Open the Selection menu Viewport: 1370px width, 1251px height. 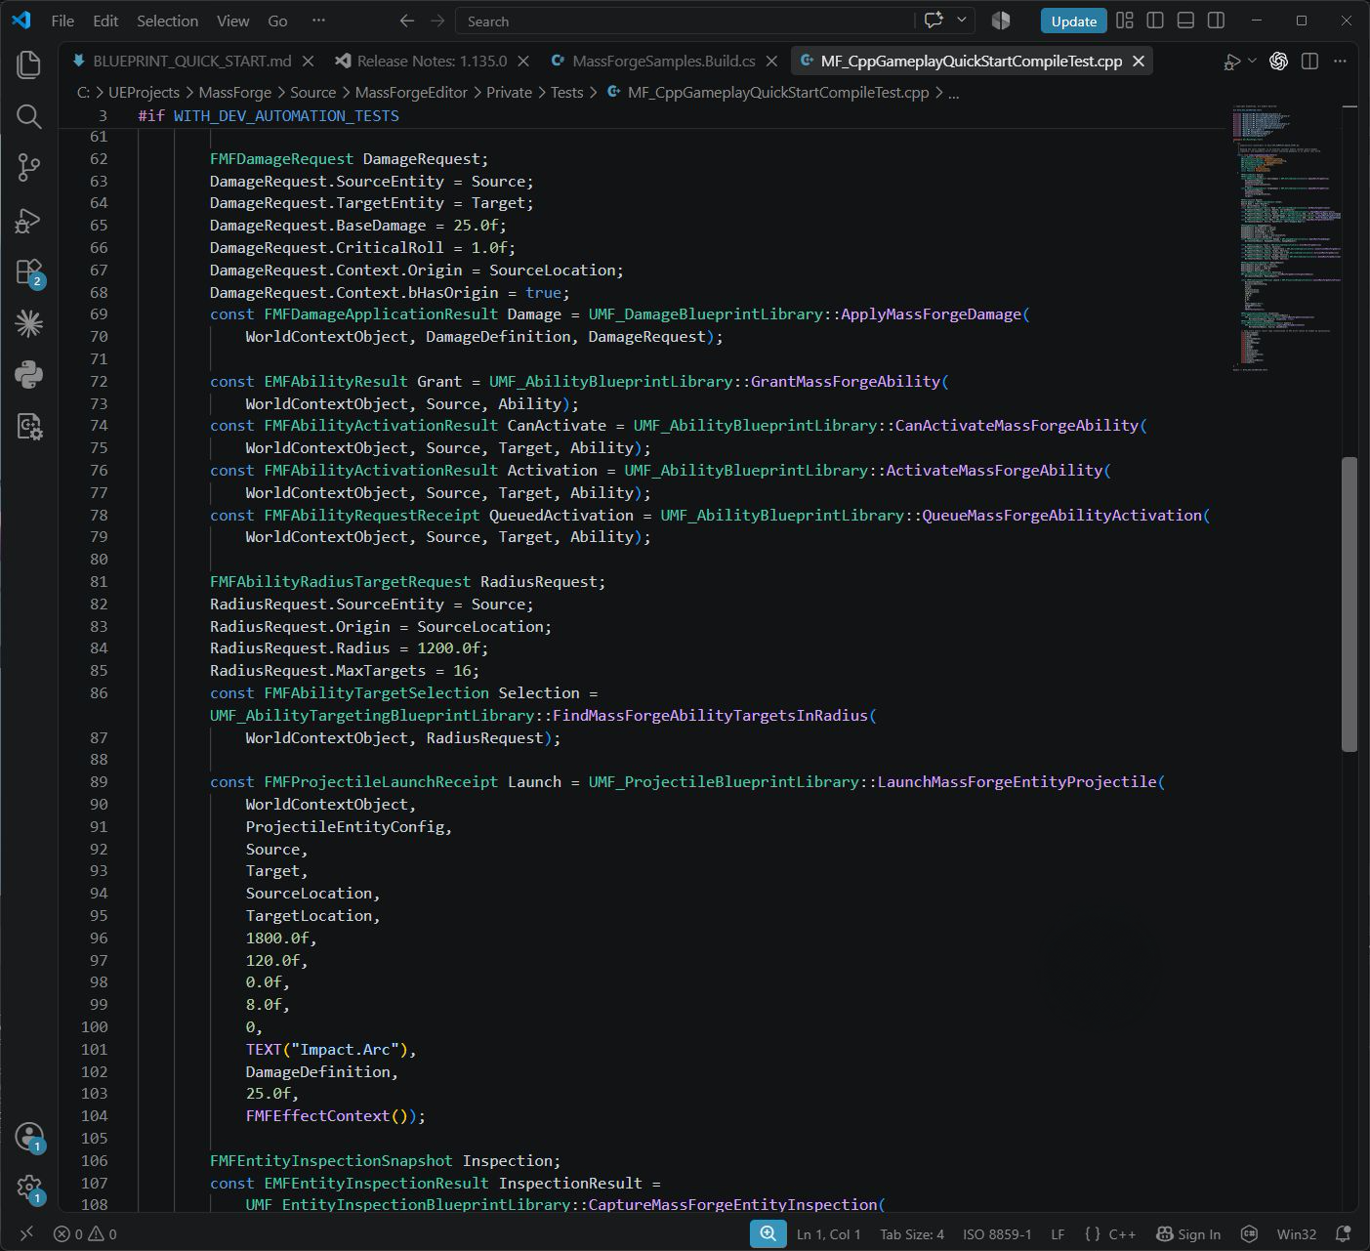(x=167, y=21)
